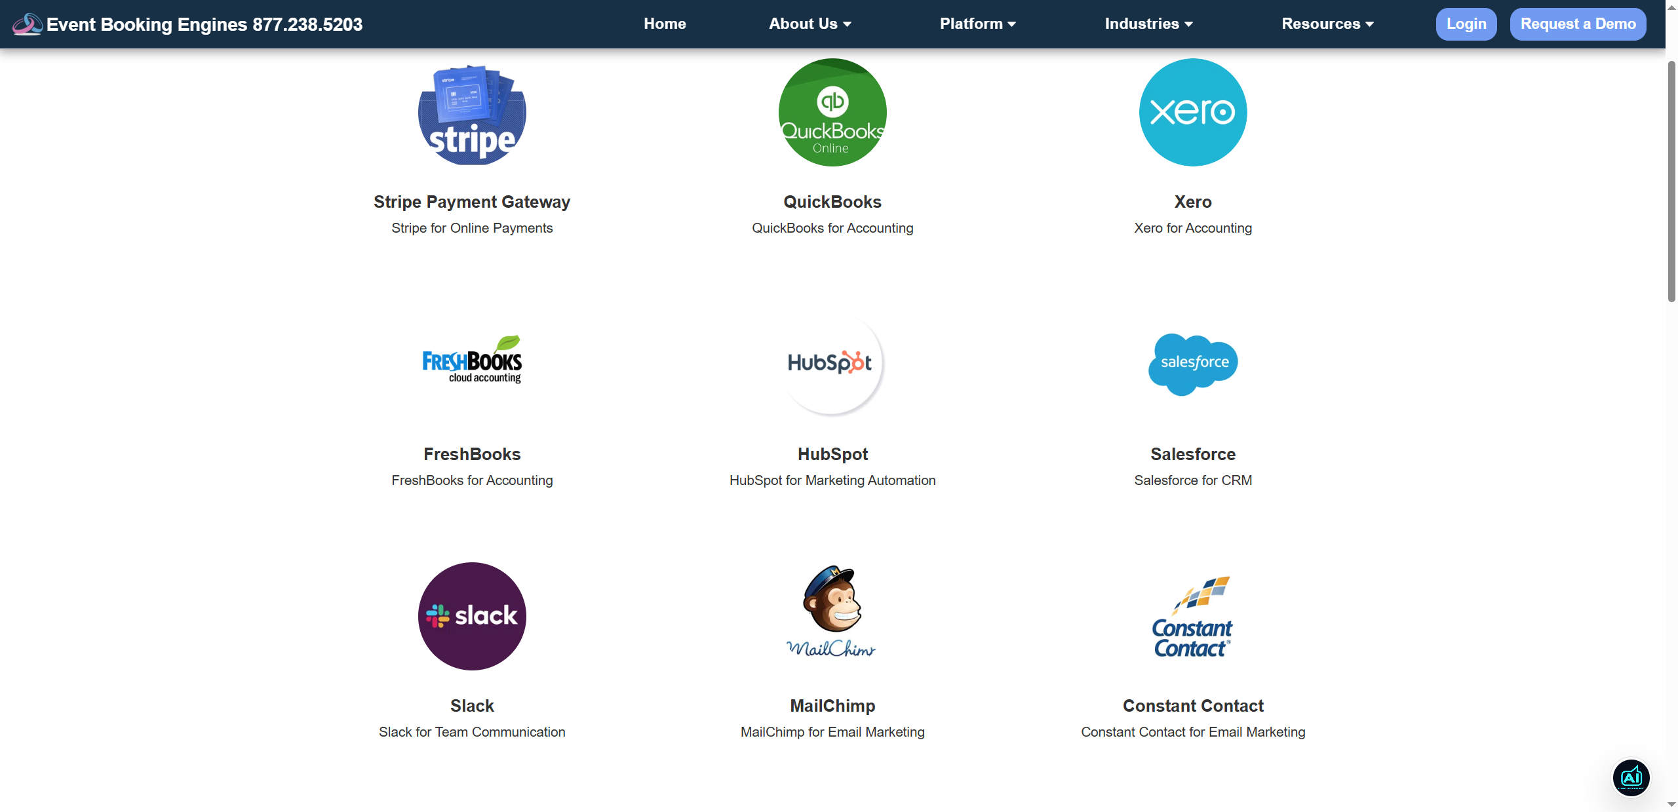The height and width of the screenshot is (812, 1678).
Task: Click the Event Booking Engines site logo
Action: 27,24
